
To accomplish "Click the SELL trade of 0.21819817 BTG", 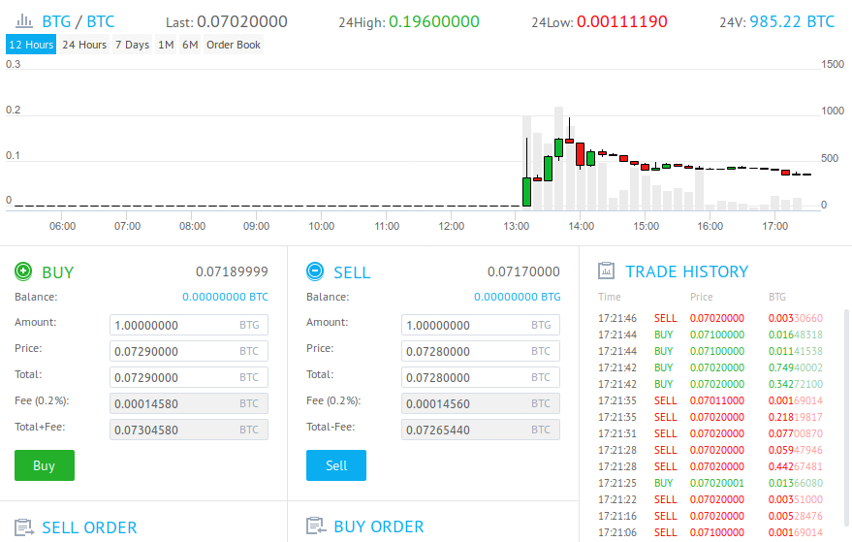I will [x=710, y=417].
